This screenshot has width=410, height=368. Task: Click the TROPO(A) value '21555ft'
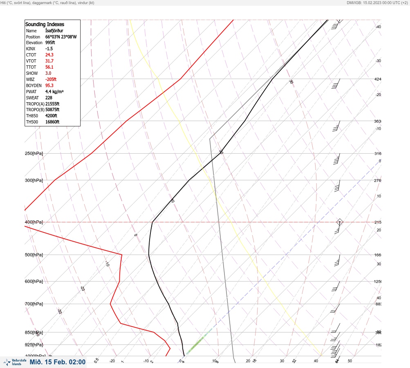click(x=52, y=104)
